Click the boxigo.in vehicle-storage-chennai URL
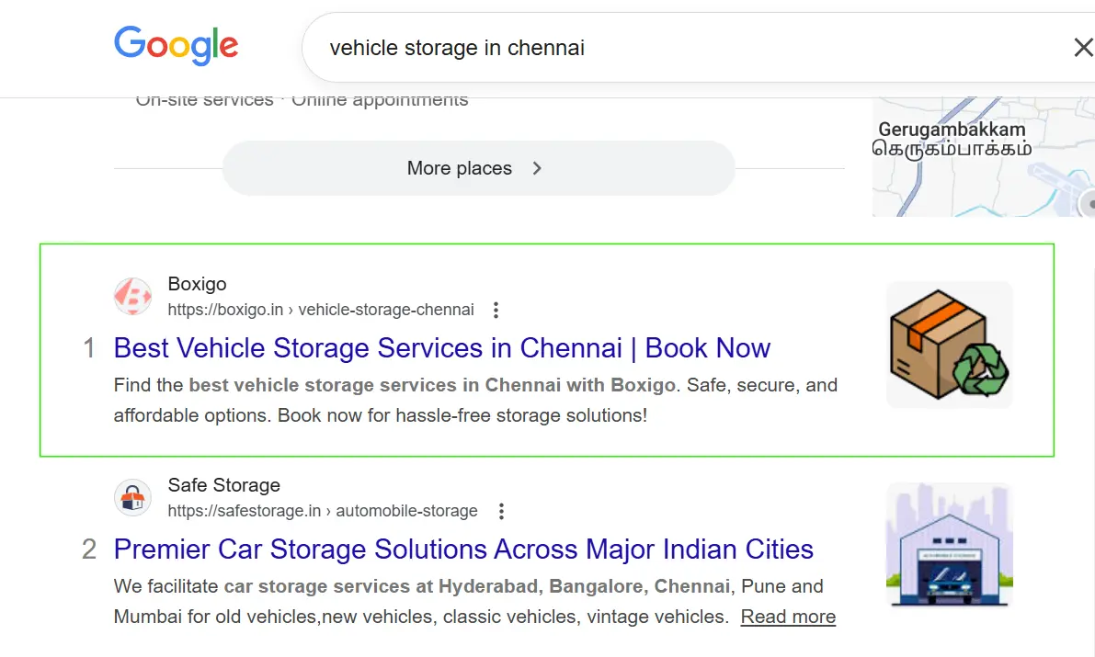This screenshot has width=1095, height=657. (321, 310)
